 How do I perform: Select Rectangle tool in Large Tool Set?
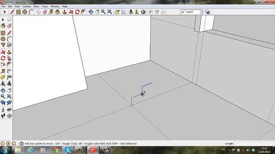[x=3, y=33]
